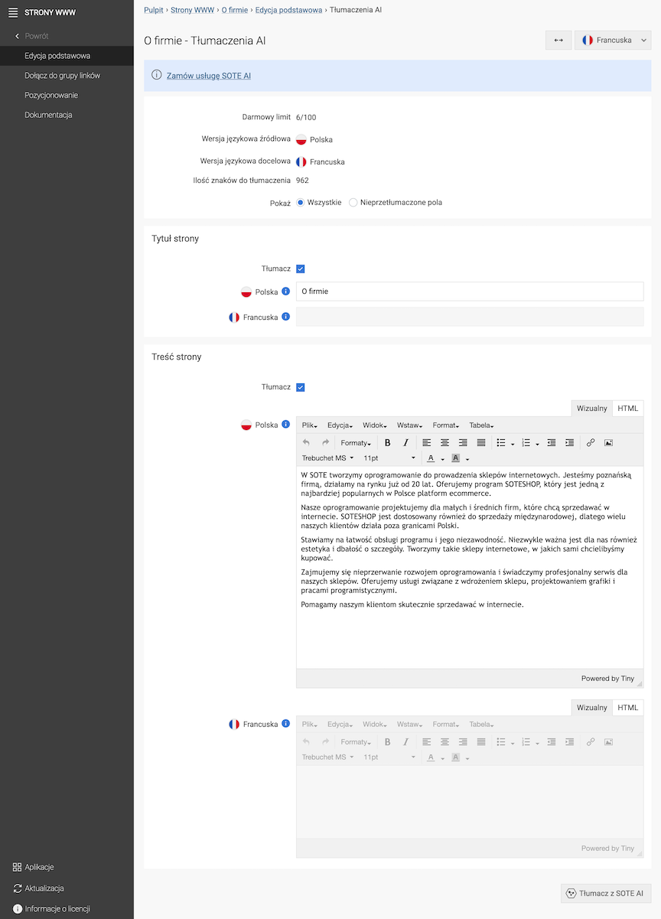Open Aplikacje at the sidebar bottom
Viewport: 661px width, 919px height.
[34, 867]
